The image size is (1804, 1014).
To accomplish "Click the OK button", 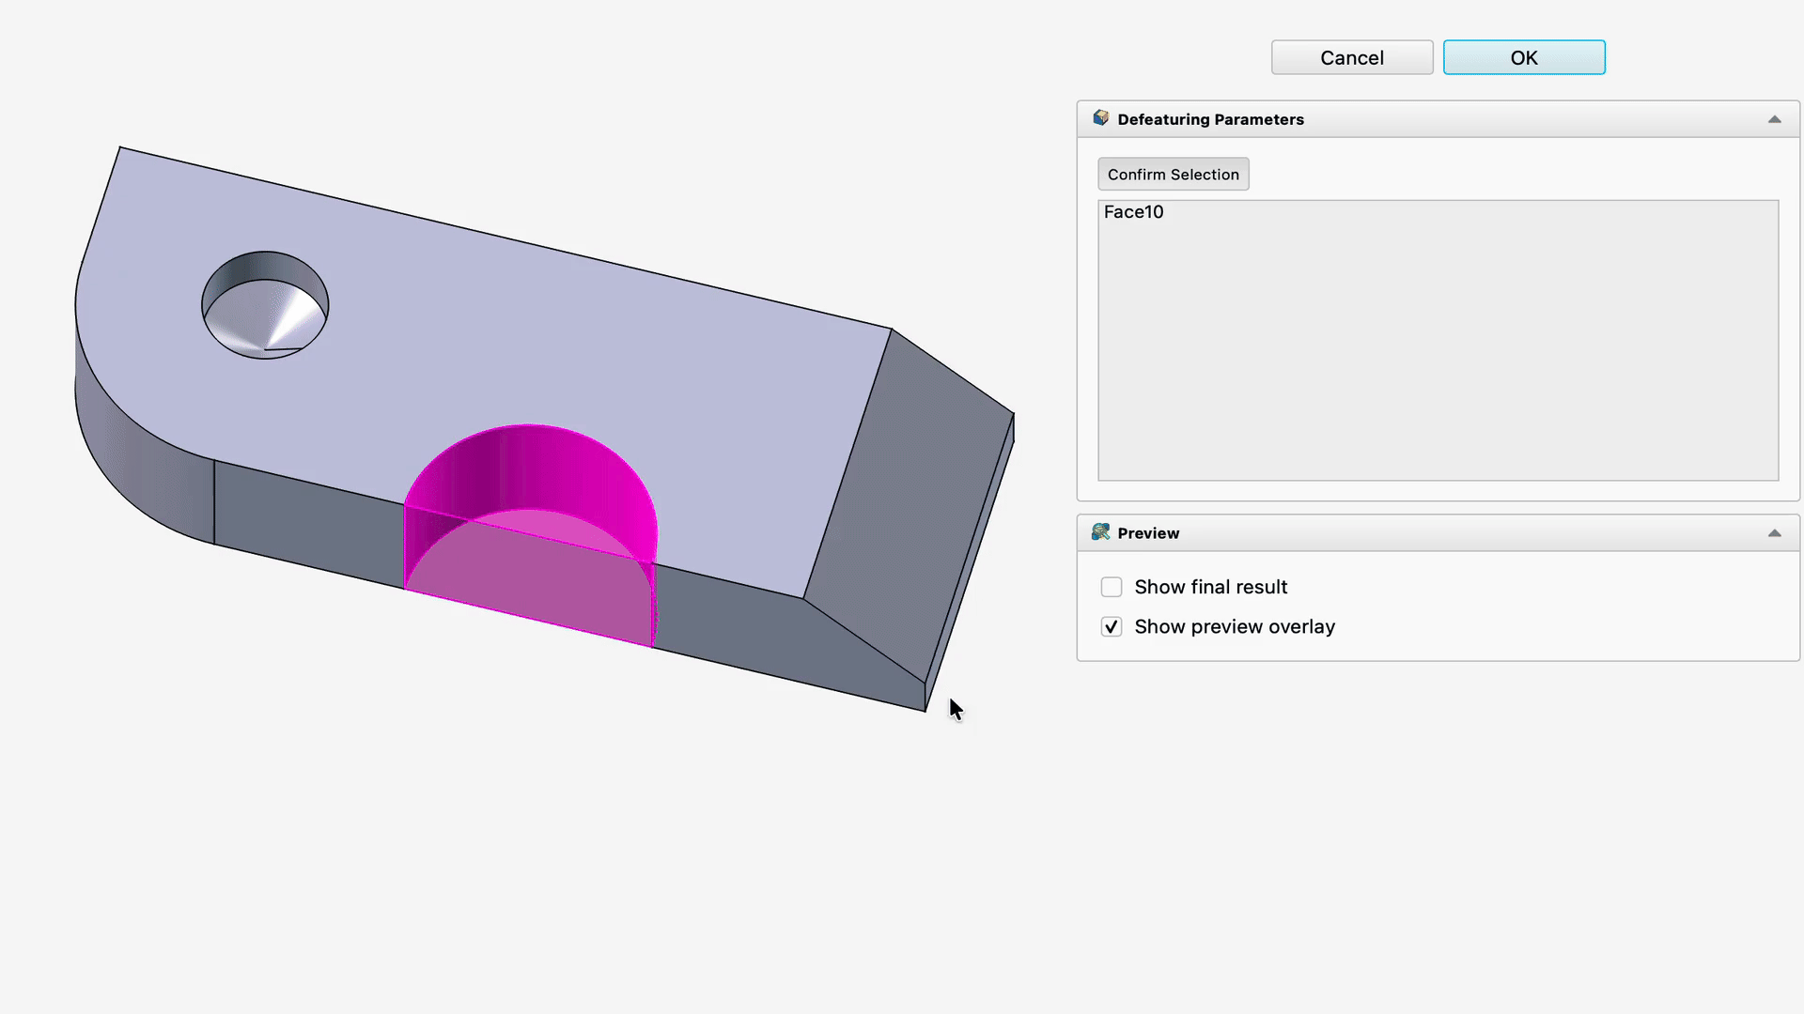I will [x=1523, y=57].
